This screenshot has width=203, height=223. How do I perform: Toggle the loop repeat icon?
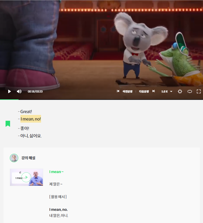pos(189,91)
